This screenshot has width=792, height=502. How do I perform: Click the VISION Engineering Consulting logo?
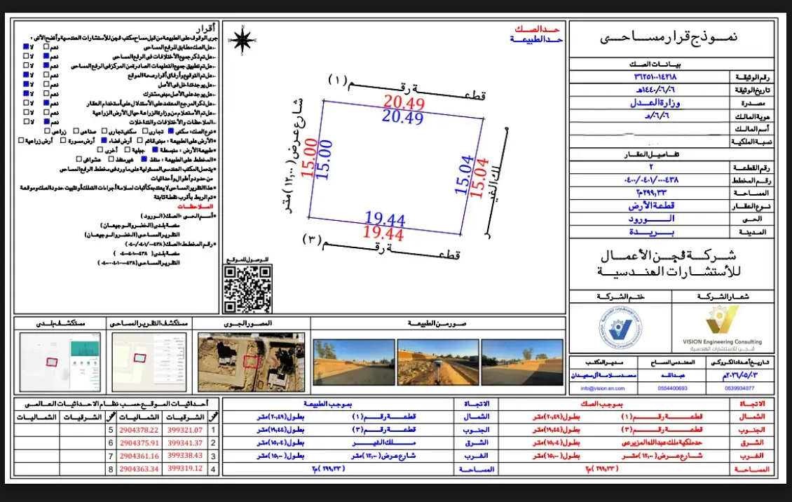(x=722, y=327)
